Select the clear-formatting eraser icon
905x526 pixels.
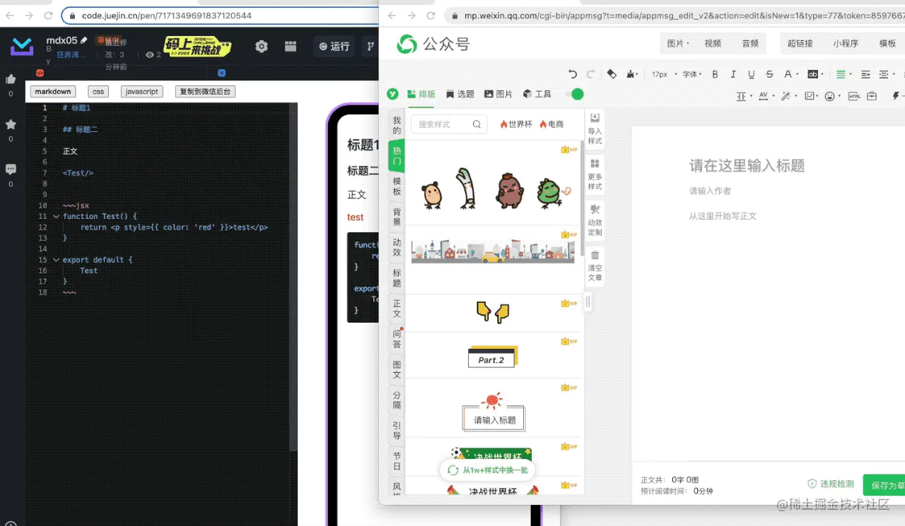(611, 74)
